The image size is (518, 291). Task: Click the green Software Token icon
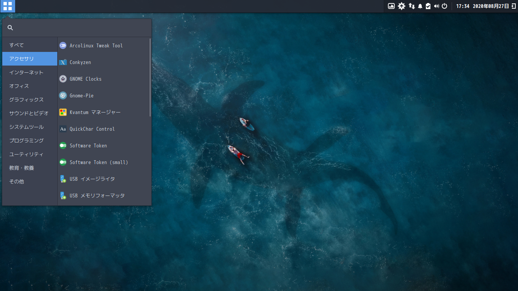[x=63, y=145]
